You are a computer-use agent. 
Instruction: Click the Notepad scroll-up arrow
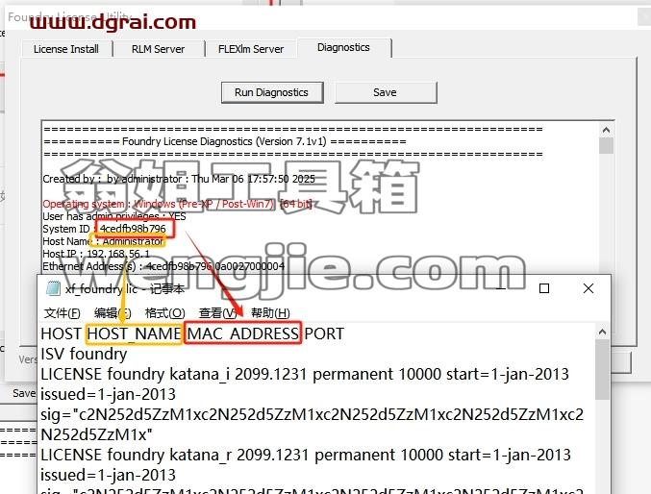(602, 332)
